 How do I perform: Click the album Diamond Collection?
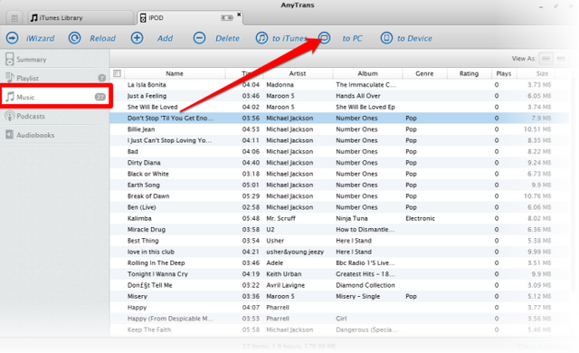pyautogui.click(x=365, y=285)
